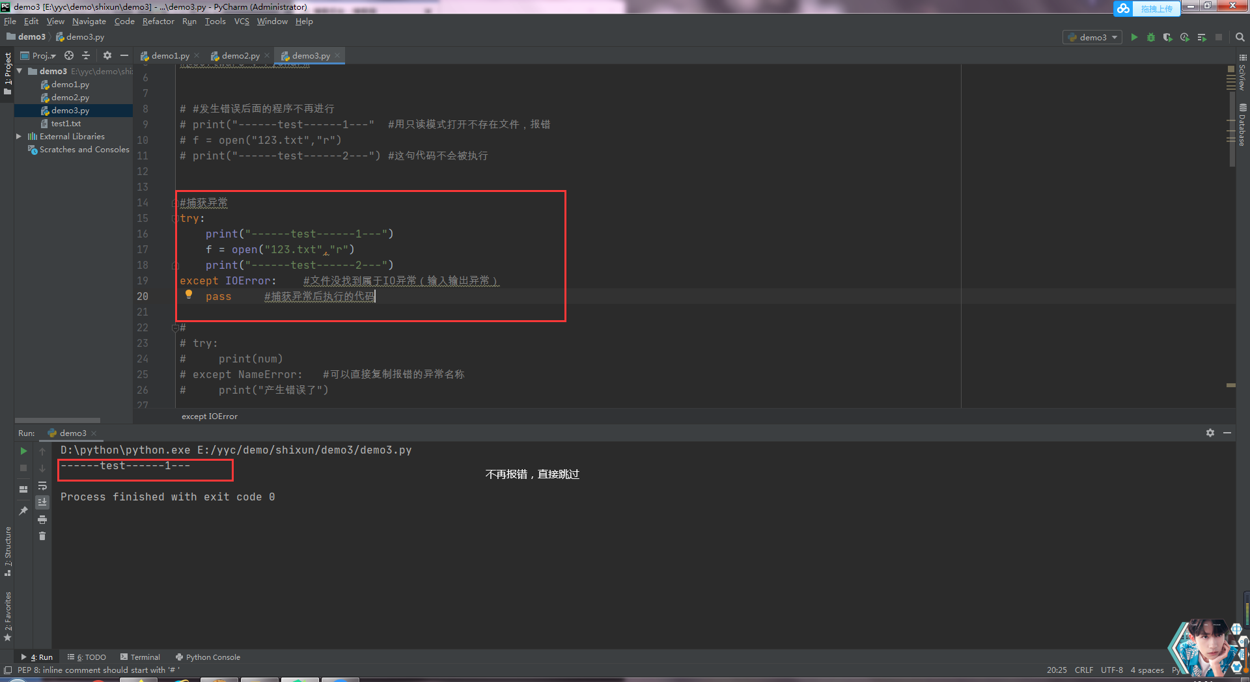This screenshot has height=682, width=1250.
Task: Hide the Project tool window
Action: pyautogui.click(x=124, y=56)
